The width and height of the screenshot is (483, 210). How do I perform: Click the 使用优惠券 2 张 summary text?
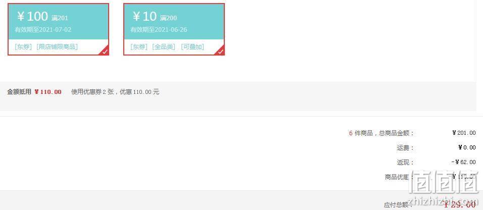[93, 92]
